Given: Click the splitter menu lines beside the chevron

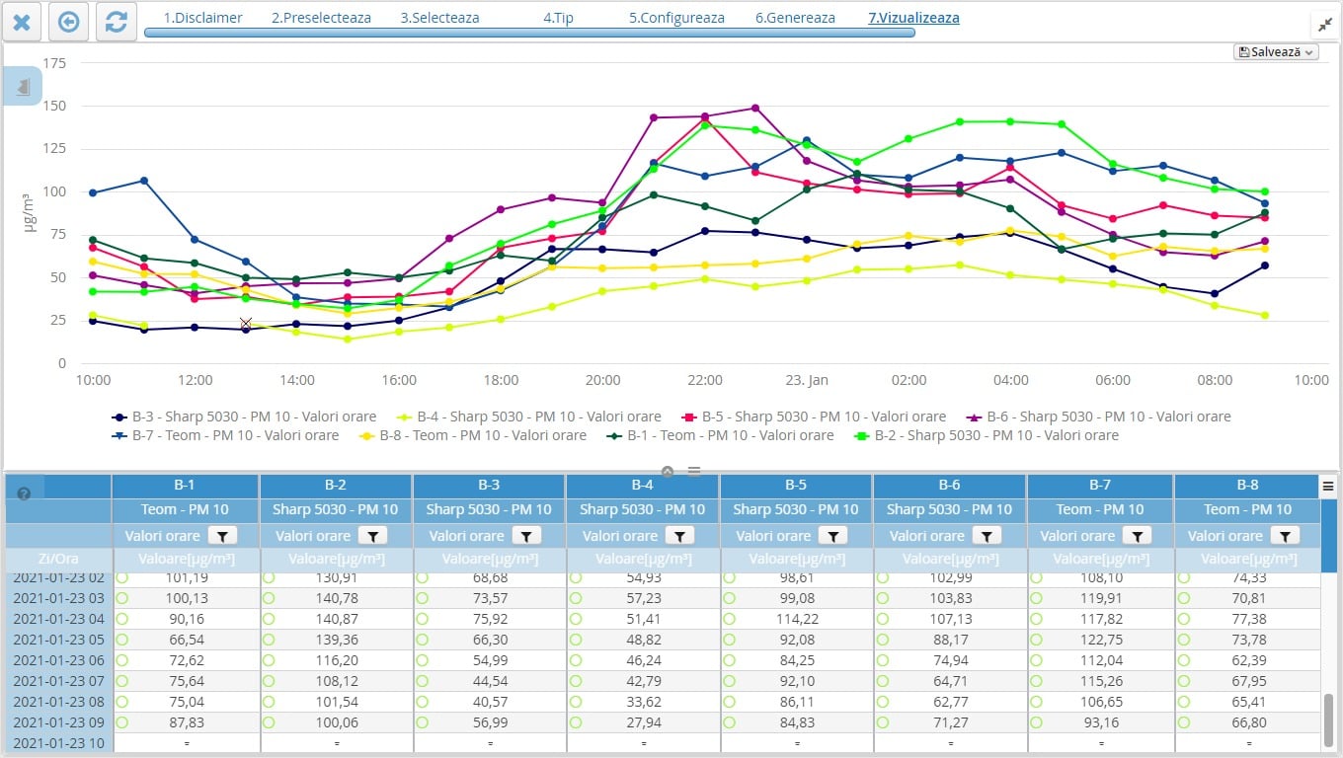Looking at the screenshot, I should click(694, 472).
